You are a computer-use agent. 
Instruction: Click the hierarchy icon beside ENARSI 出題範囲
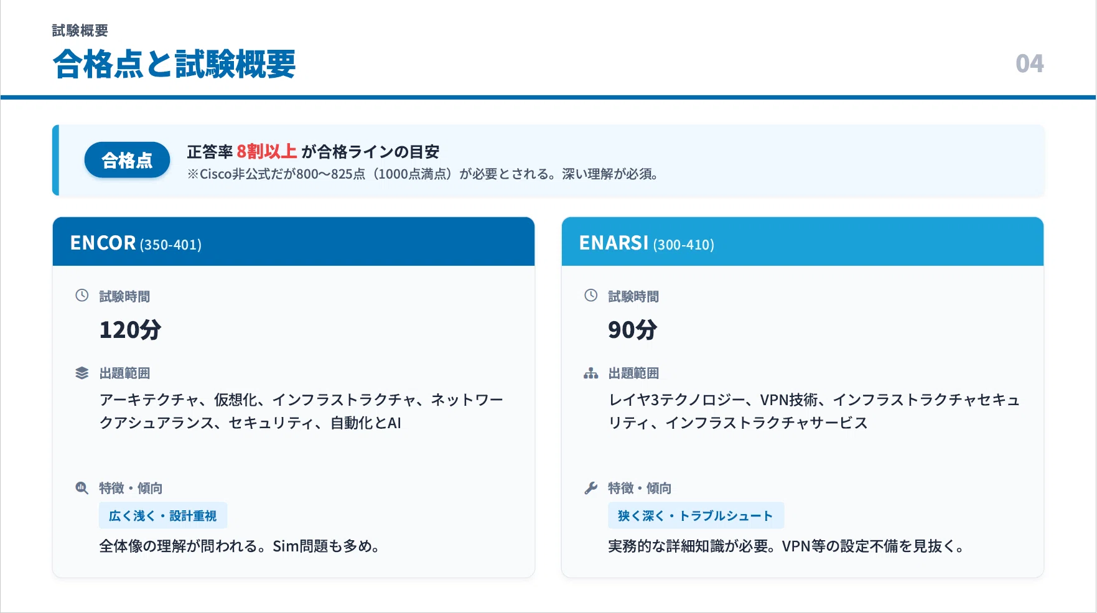591,373
